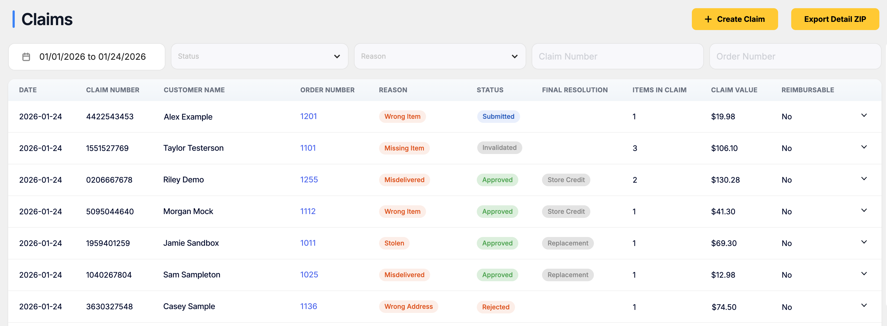The height and width of the screenshot is (326, 887).
Task: Expand the Jamie Sandbox claim row
Action: coord(864,242)
